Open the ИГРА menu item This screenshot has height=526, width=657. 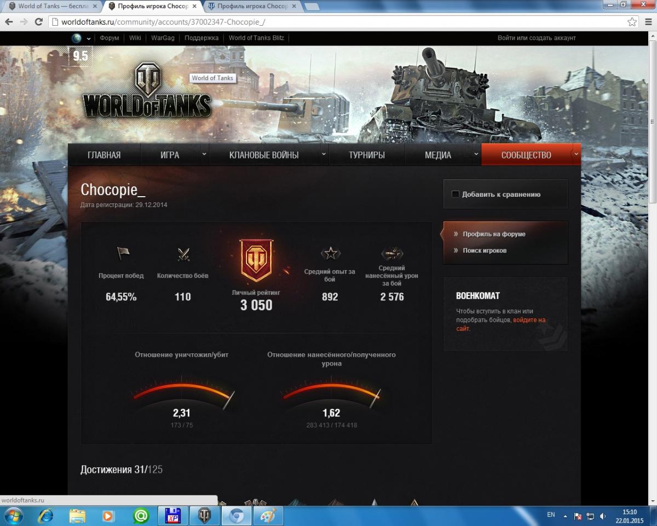coord(170,155)
